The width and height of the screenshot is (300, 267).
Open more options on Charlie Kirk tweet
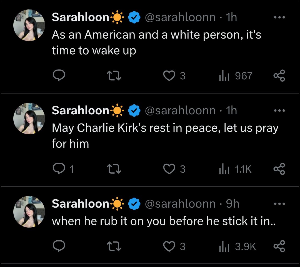279,110
